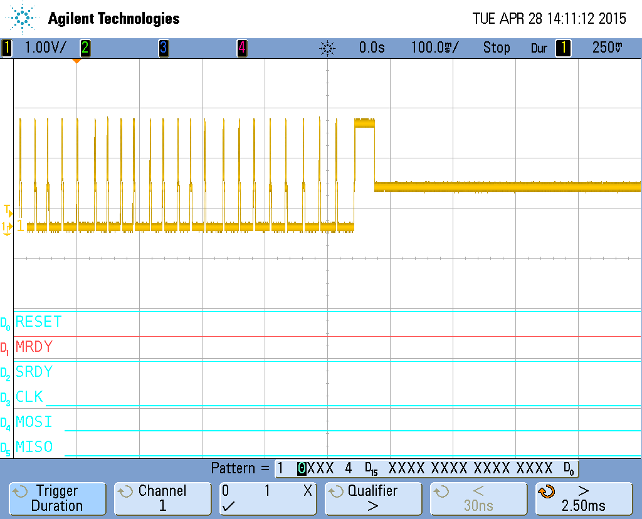Viewport: 642px width, 519px height.
Task: Click the trigger source 1 badge
Action: coord(564,48)
